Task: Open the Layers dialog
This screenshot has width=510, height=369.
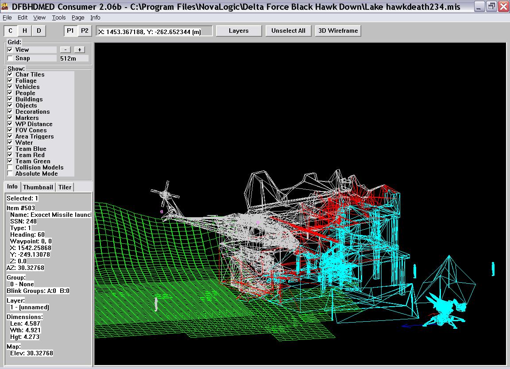Action: tap(239, 31)
